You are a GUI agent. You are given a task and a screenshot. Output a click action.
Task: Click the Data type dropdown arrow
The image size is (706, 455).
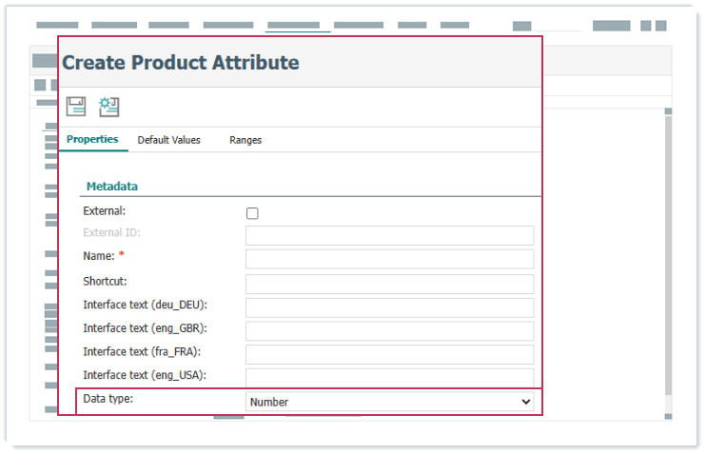(525, 403)
